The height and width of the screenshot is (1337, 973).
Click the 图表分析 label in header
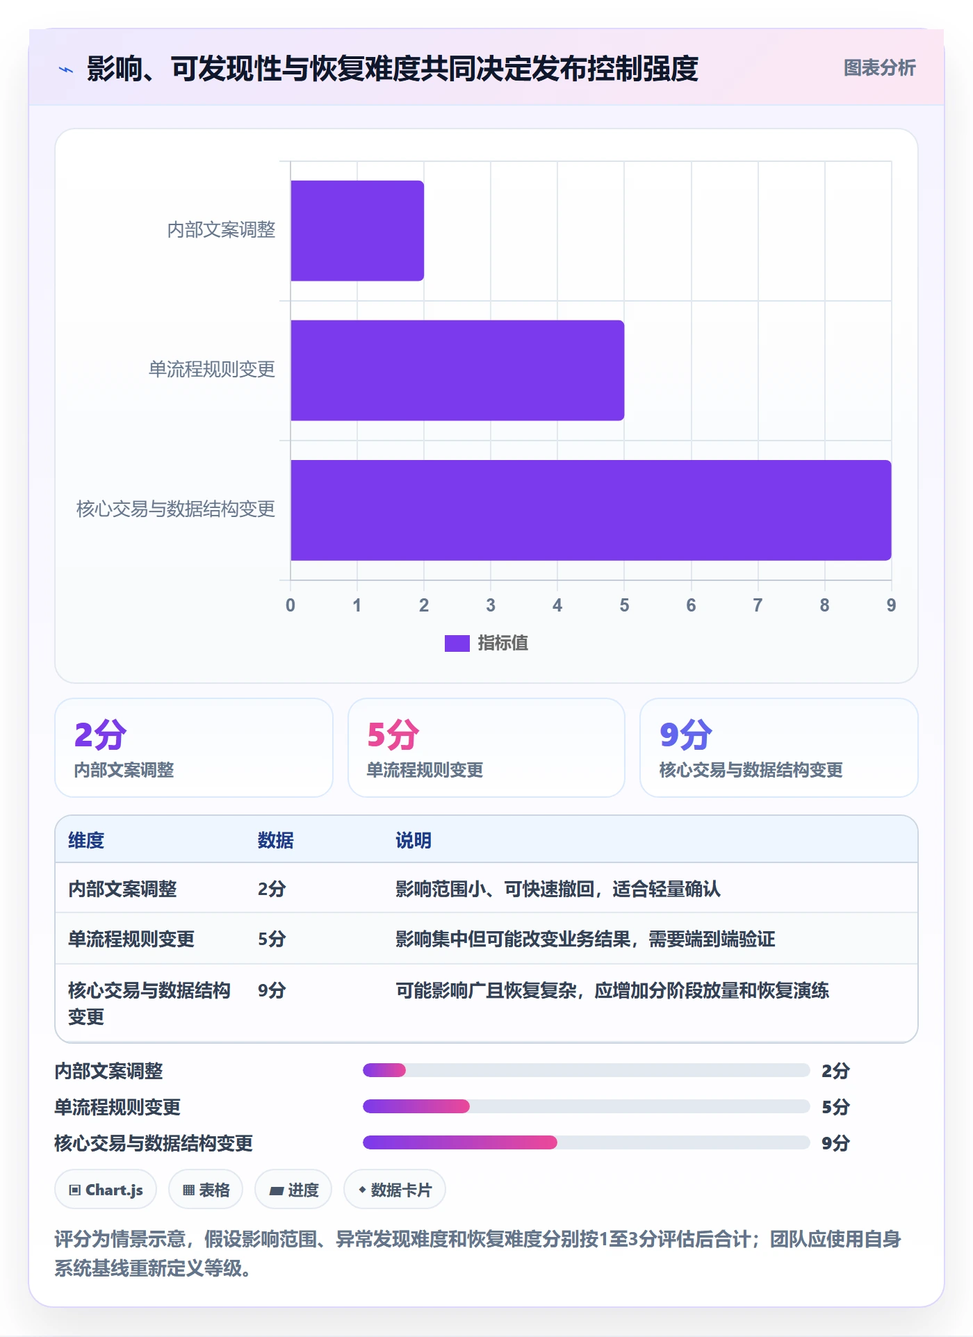879,68
